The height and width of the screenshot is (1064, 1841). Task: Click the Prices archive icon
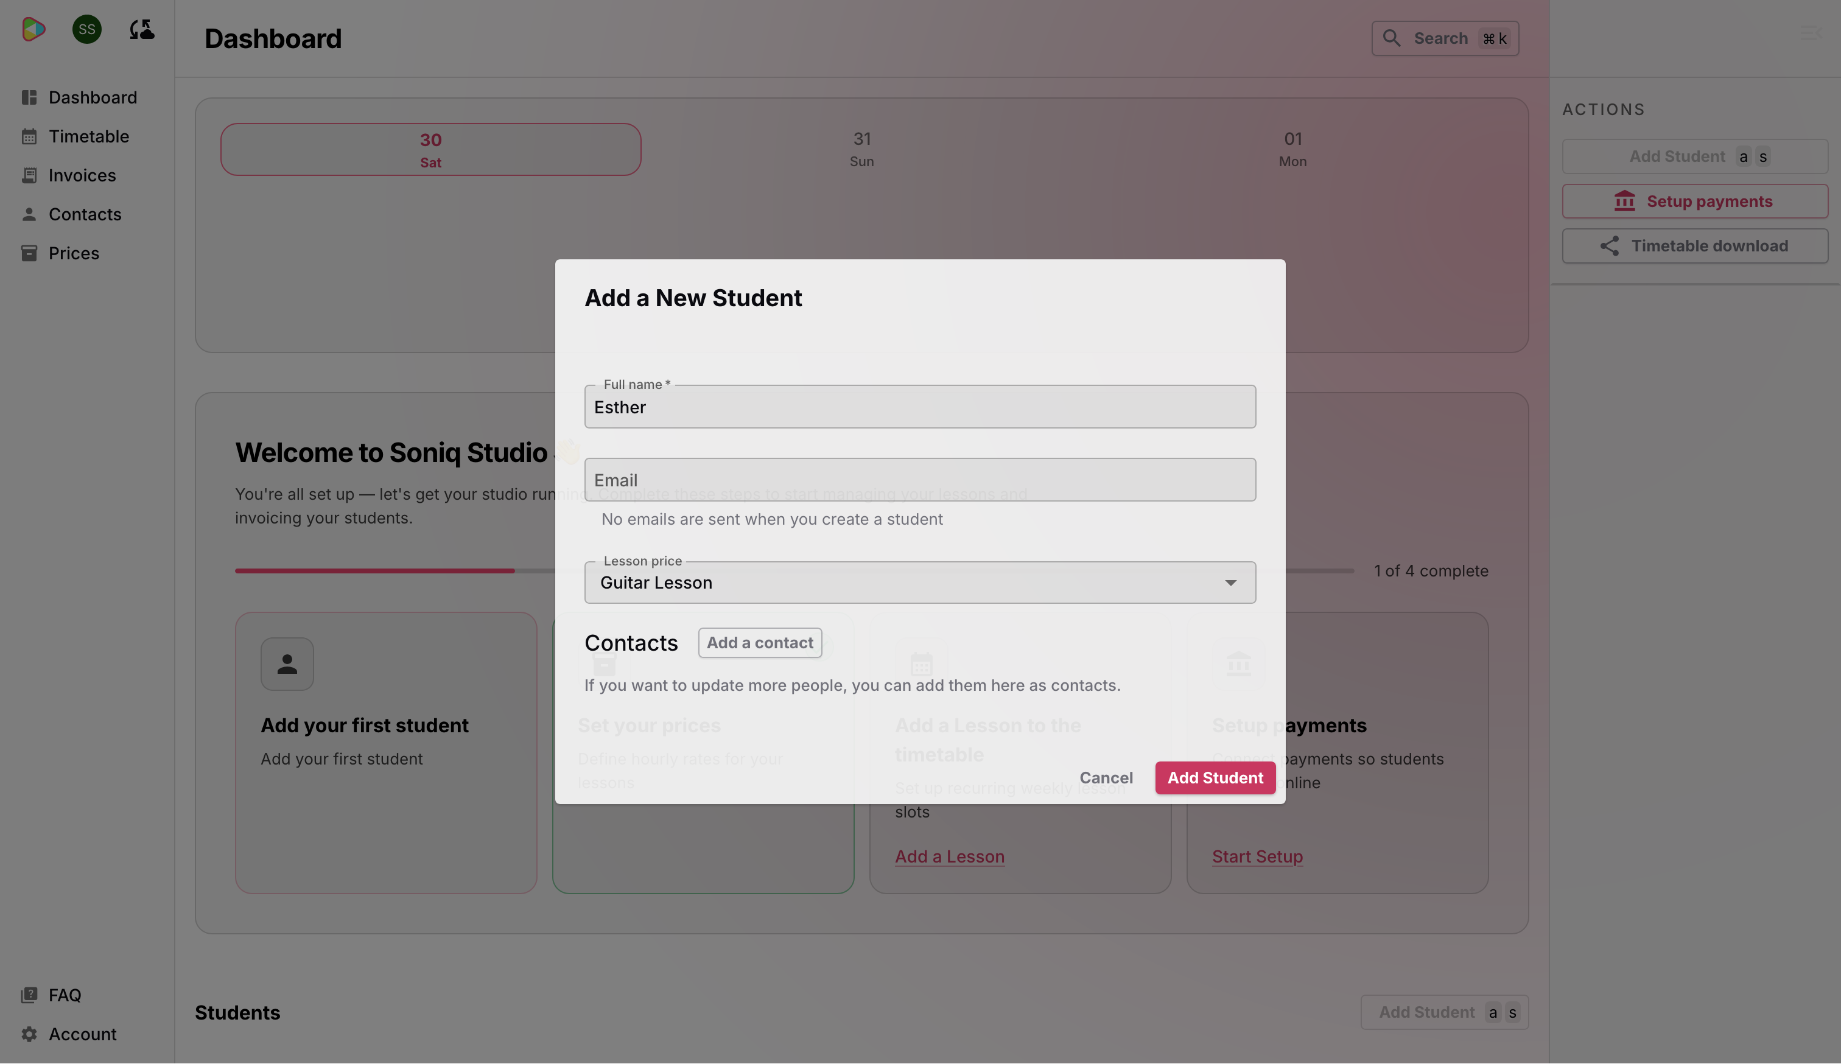pyautogui.click(x=29, y=253)
